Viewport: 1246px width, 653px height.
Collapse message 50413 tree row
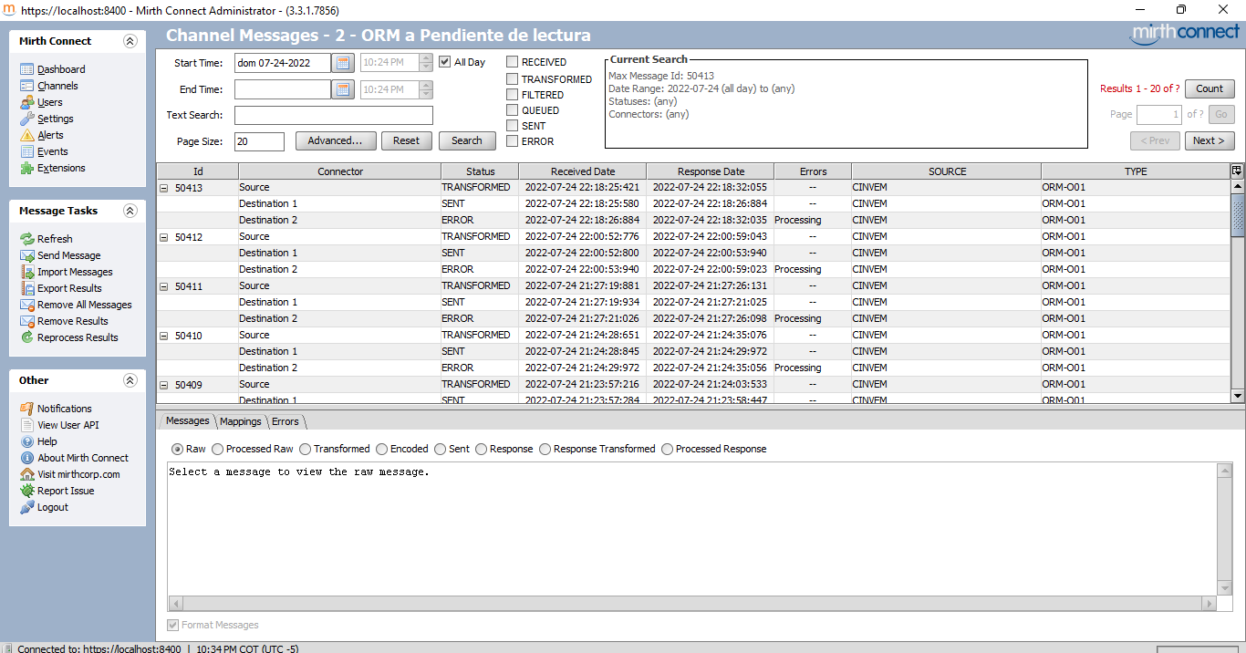click(164, 188)
